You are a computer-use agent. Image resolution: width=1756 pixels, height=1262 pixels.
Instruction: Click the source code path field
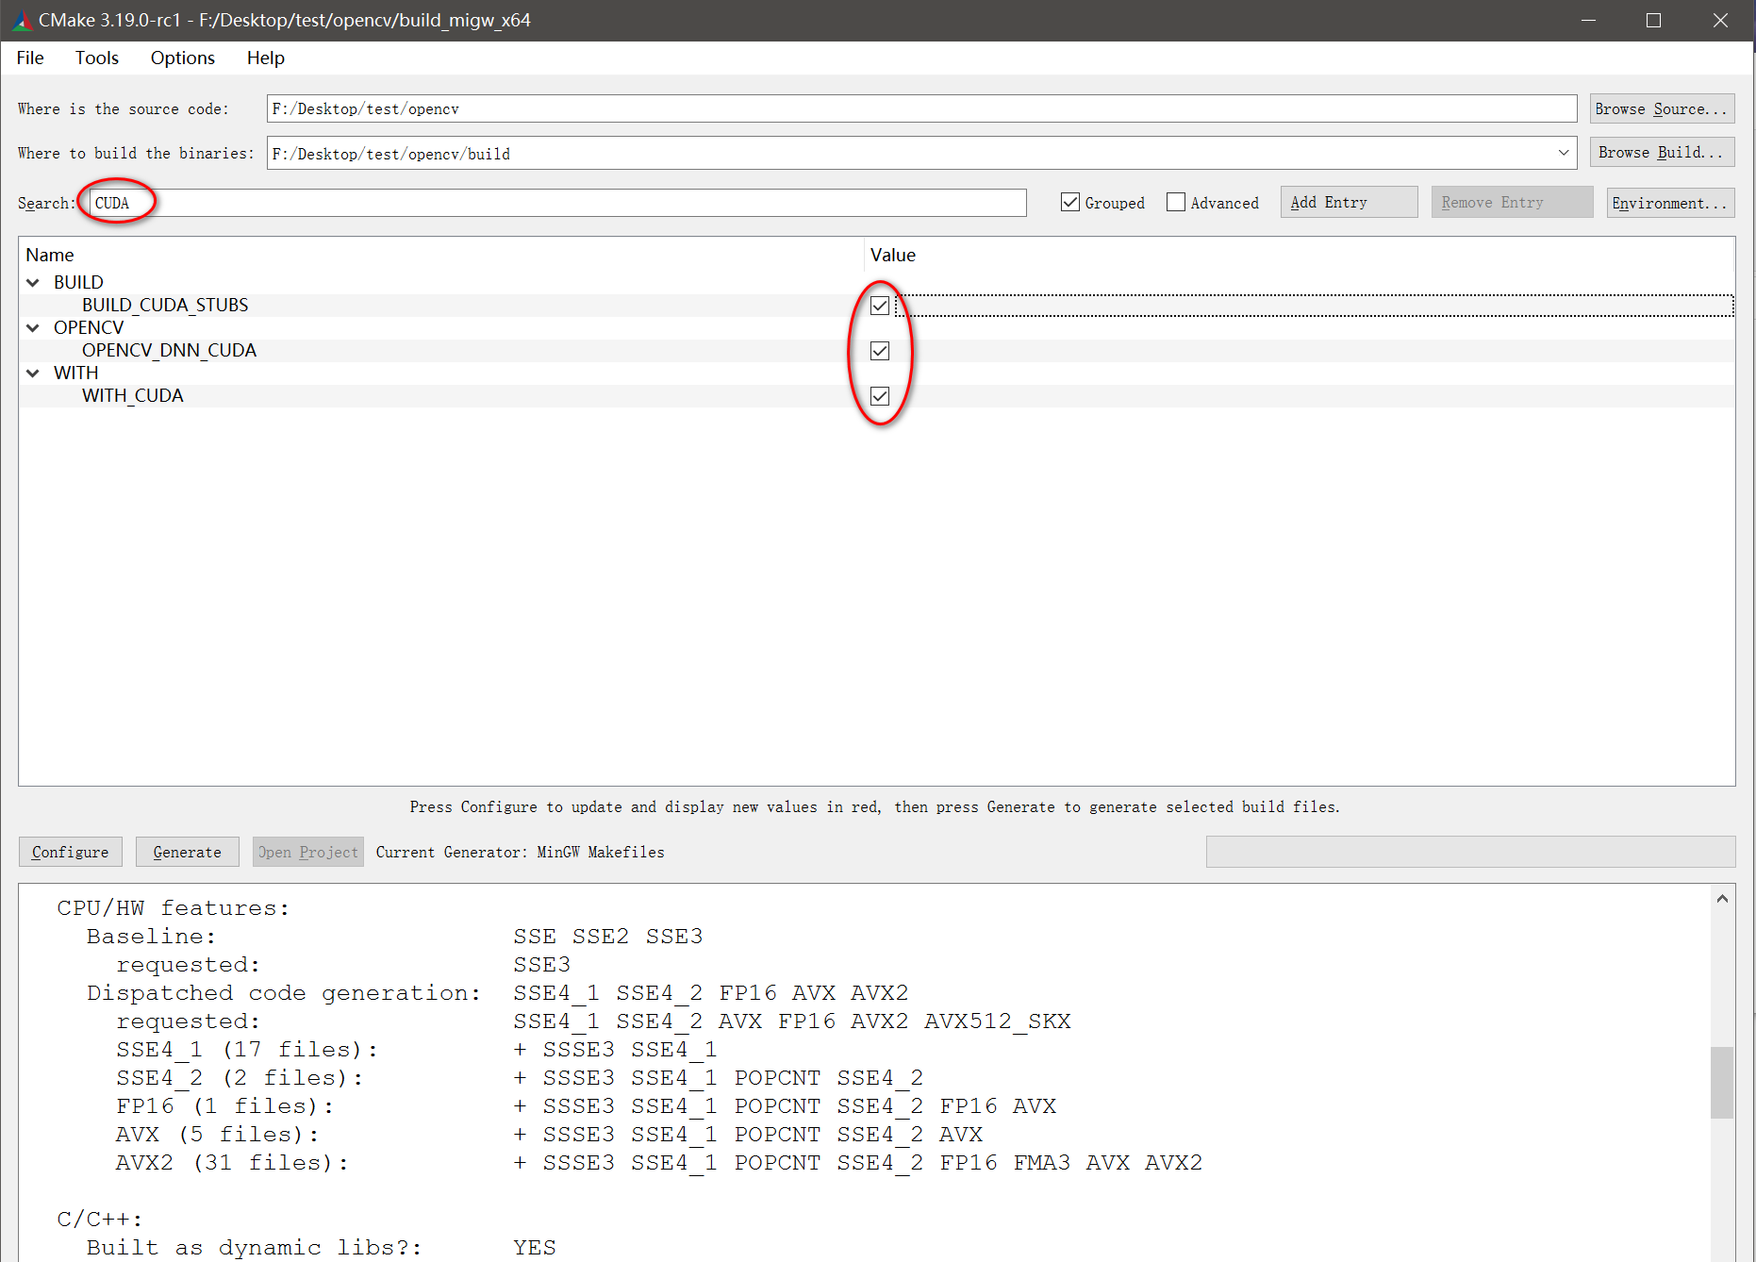coord(921,108)
